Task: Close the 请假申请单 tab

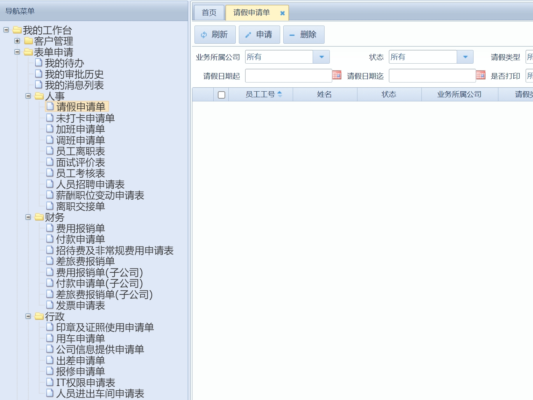Action: coord(282,13)
